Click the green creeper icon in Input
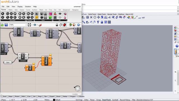 50,17
